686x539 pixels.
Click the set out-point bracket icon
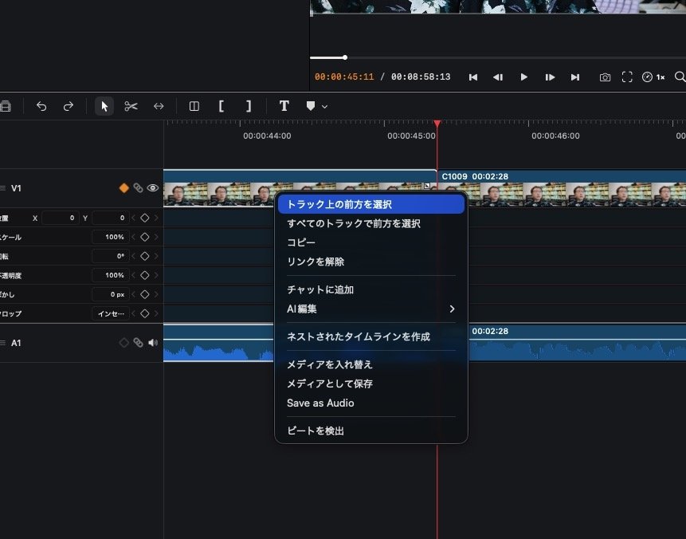[x=249, y=106]
